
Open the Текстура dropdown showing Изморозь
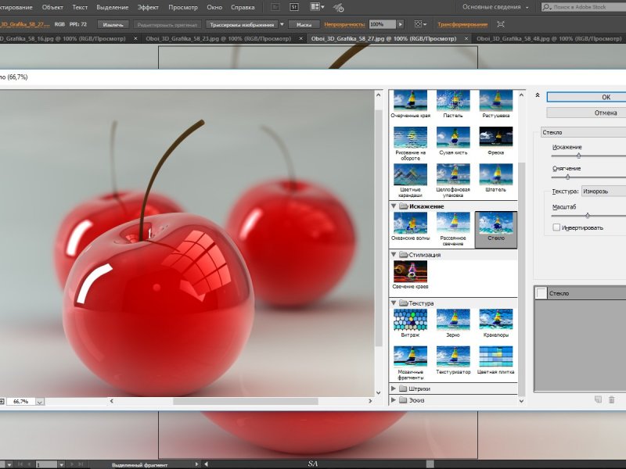click(603, 192)
